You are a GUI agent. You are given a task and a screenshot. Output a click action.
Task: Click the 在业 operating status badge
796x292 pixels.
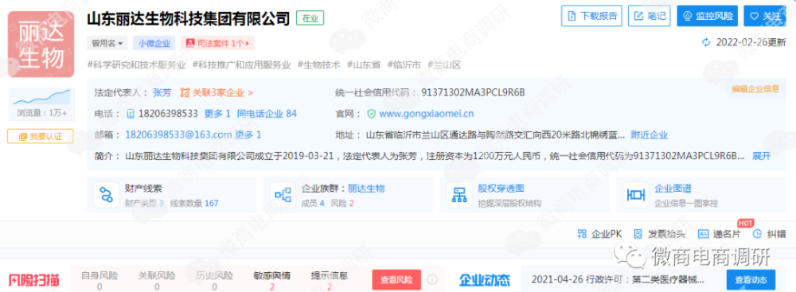[310, 18]
